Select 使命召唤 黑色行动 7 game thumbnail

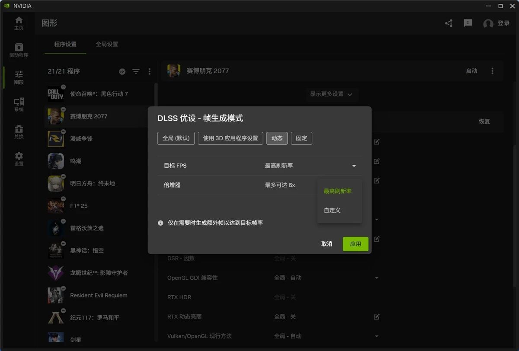coord(56,94)
